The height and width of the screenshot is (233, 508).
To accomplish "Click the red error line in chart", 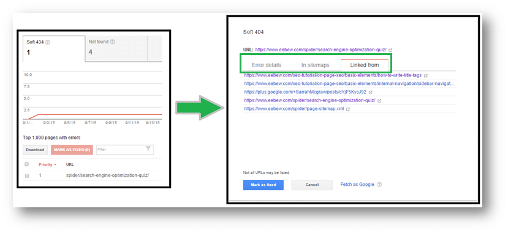I will 100,114.
